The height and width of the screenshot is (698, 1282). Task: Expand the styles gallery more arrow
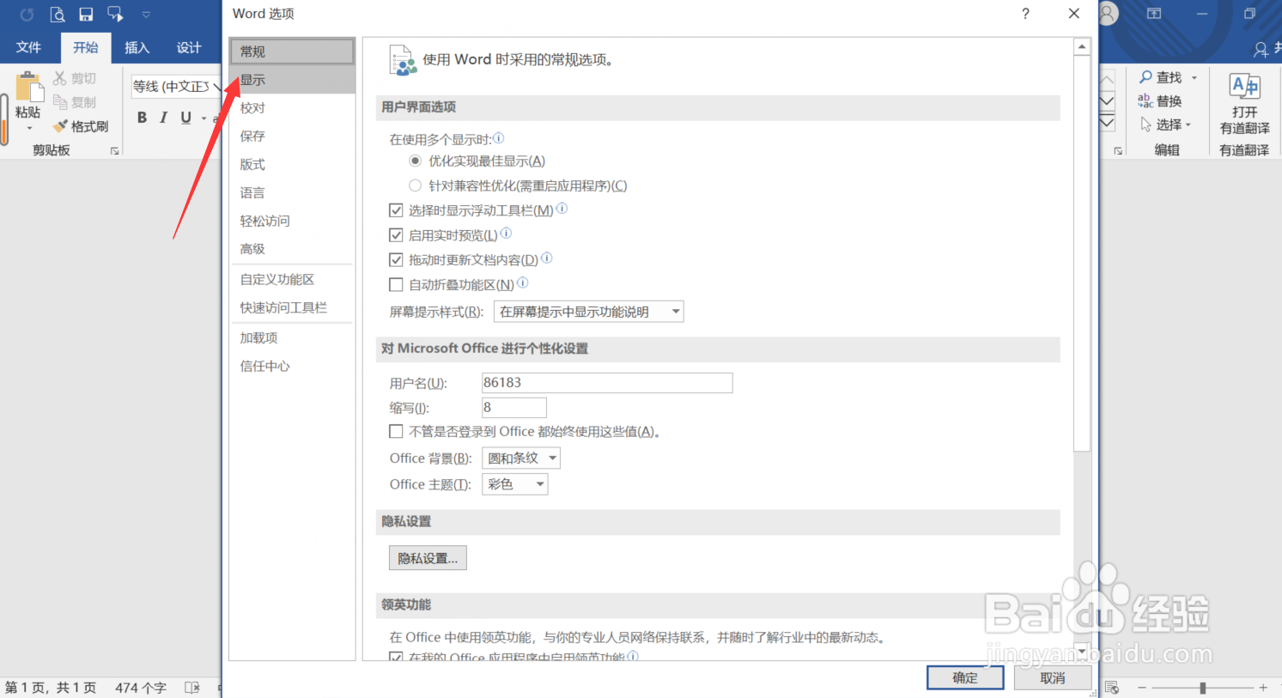click(1108, 123)
